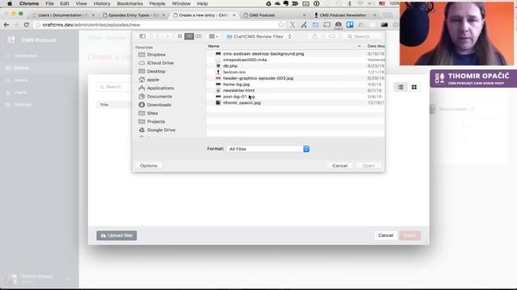517x290 pixels.
Task: Reload the page in Chrome
Action: click(x=27, y=25)
